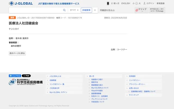Open the クリップ clip button

point(141,10)
